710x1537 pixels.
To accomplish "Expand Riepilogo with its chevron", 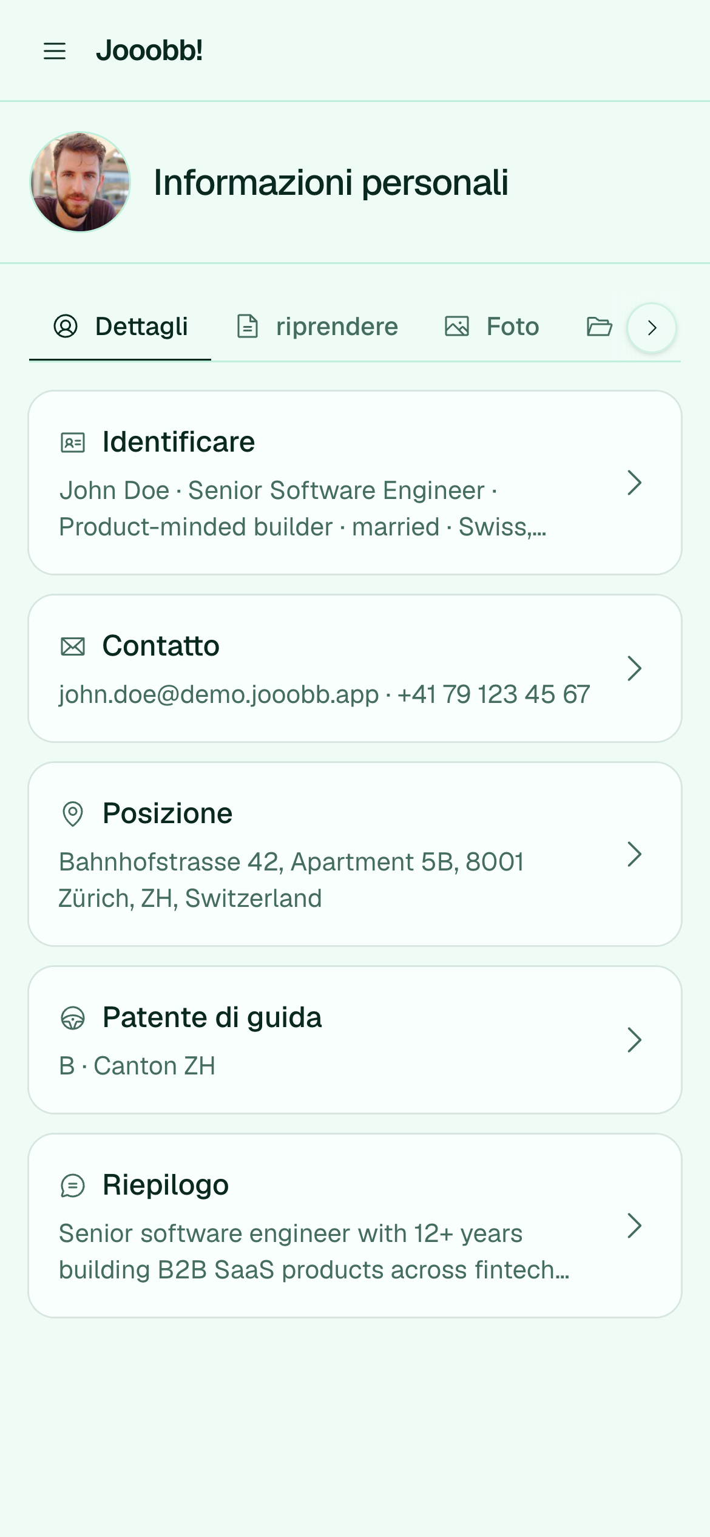I will pyautogui.click(x=634, y=1226).
